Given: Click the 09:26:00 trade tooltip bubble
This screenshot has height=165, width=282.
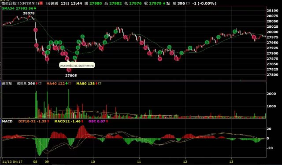Looking at the screenshot, I should (77, 65).
